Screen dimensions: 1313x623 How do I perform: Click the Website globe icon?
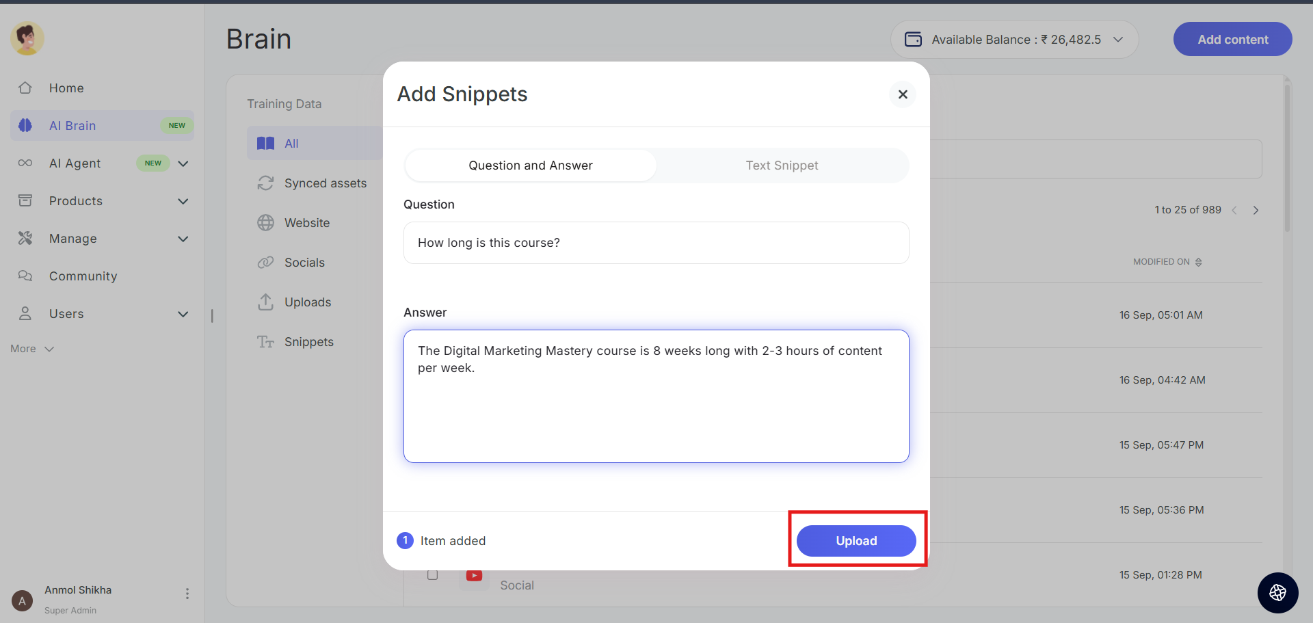(265, 223)
